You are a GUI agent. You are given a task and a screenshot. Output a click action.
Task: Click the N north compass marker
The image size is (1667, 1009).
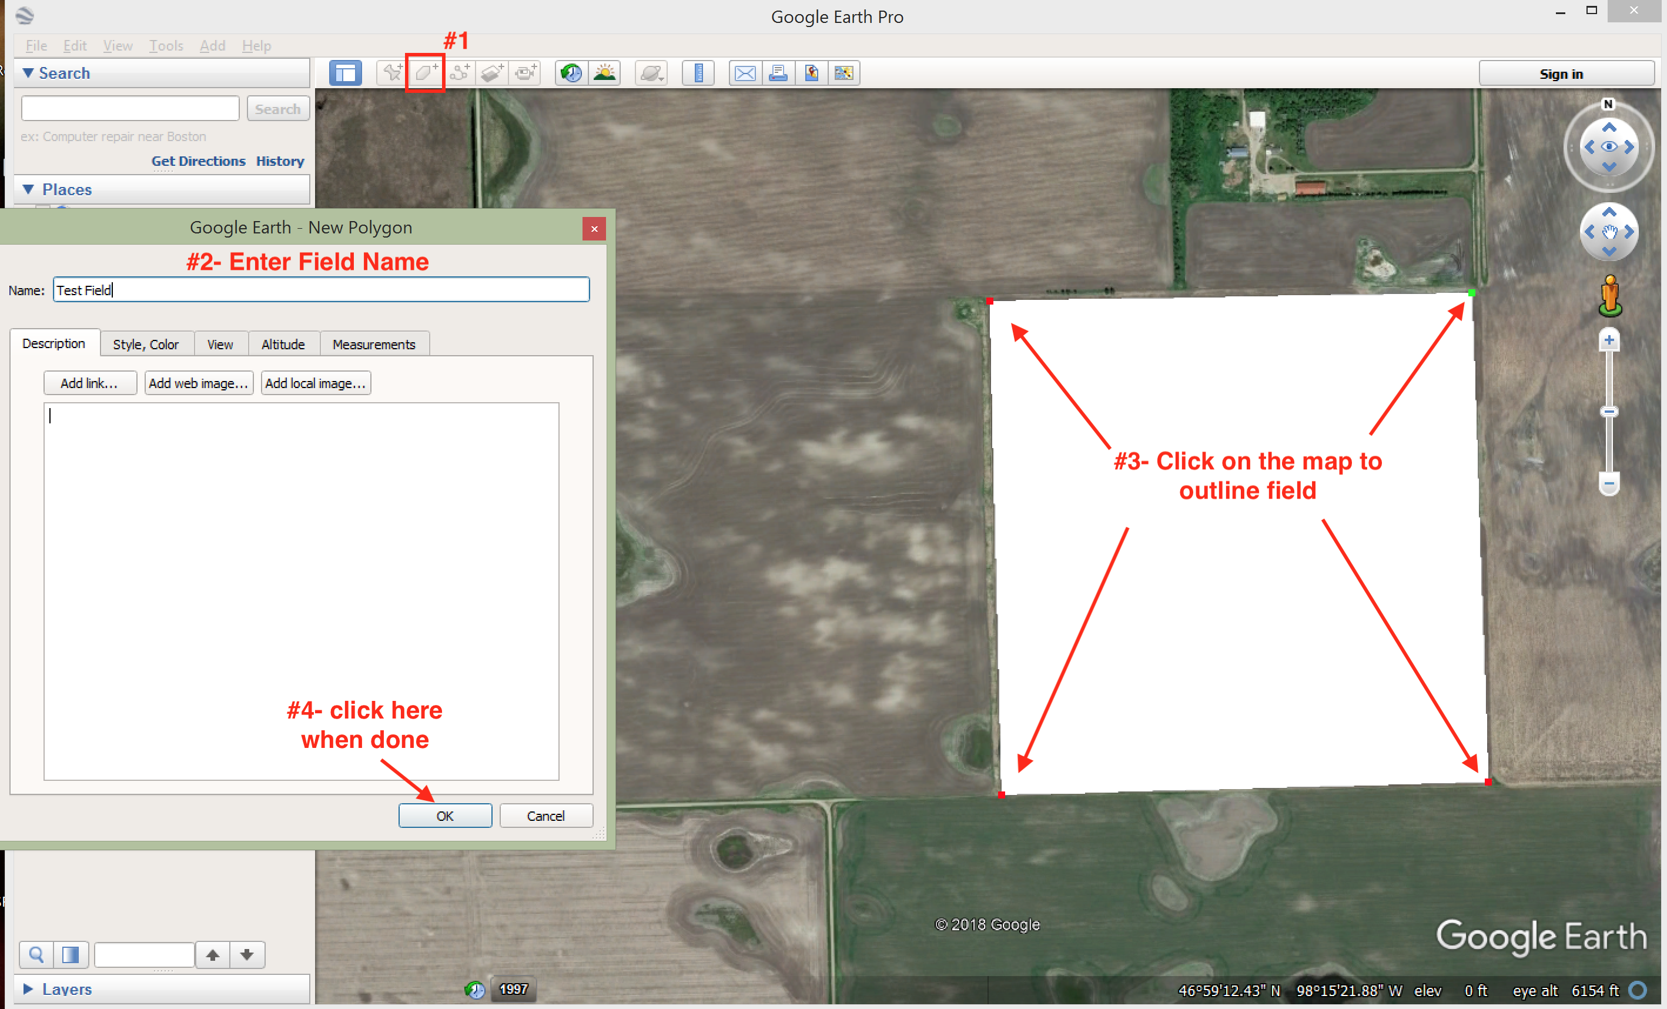(x=1608, y=103)
